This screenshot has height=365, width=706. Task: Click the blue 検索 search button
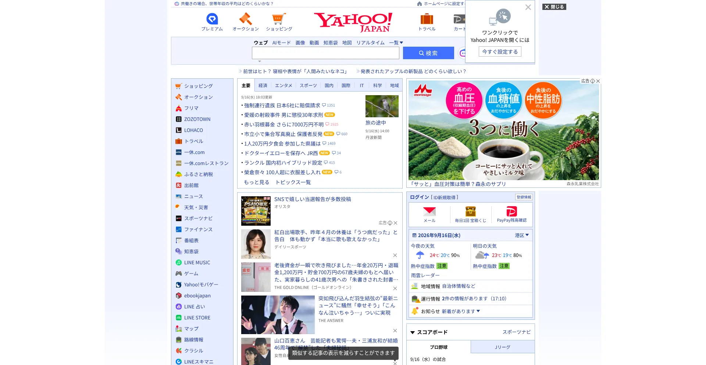click(x=428, y=53)
